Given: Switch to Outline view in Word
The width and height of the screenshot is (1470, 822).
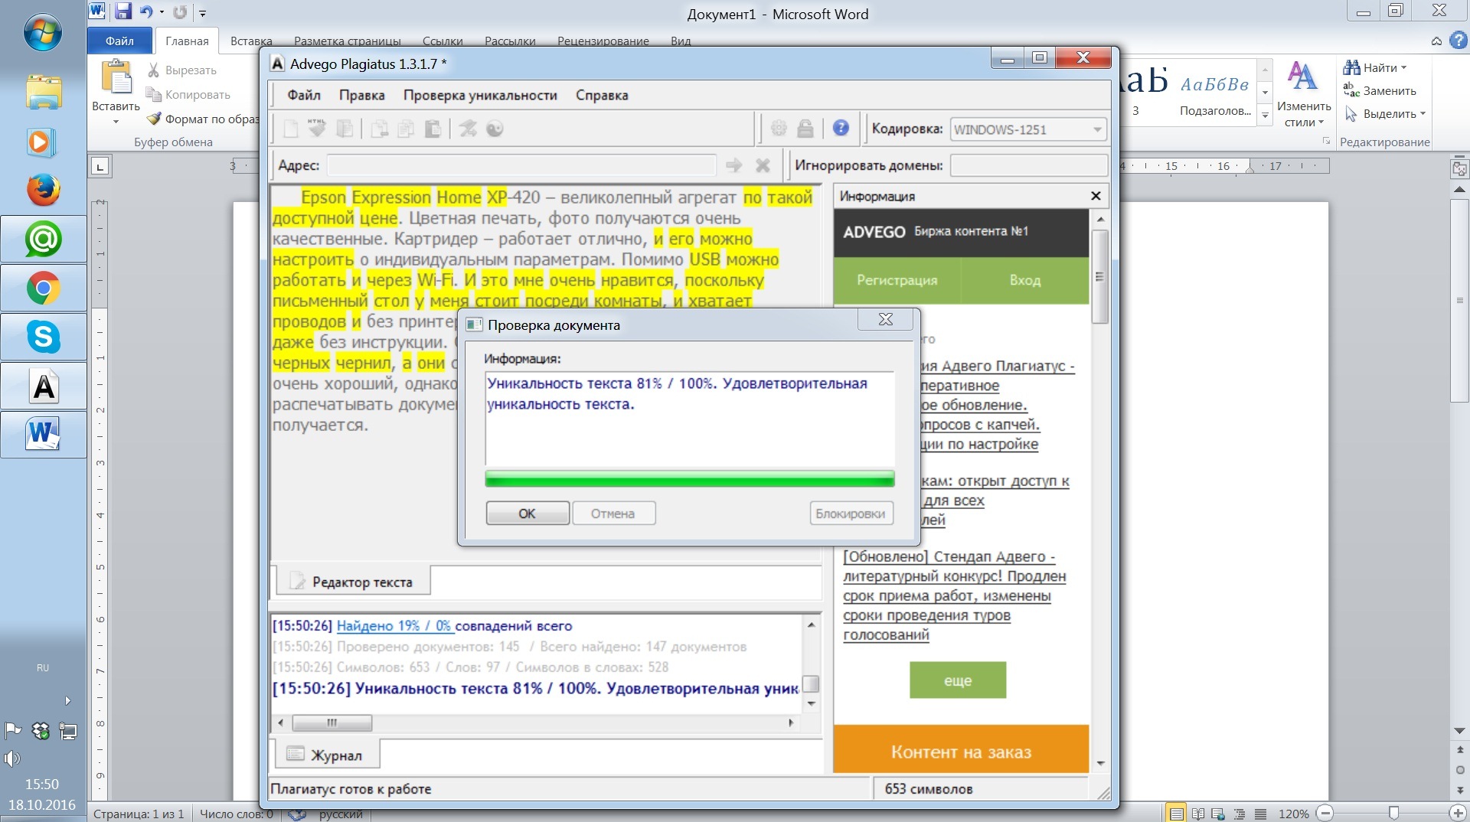Looking at the screenshot, I should coord(1240,814).
